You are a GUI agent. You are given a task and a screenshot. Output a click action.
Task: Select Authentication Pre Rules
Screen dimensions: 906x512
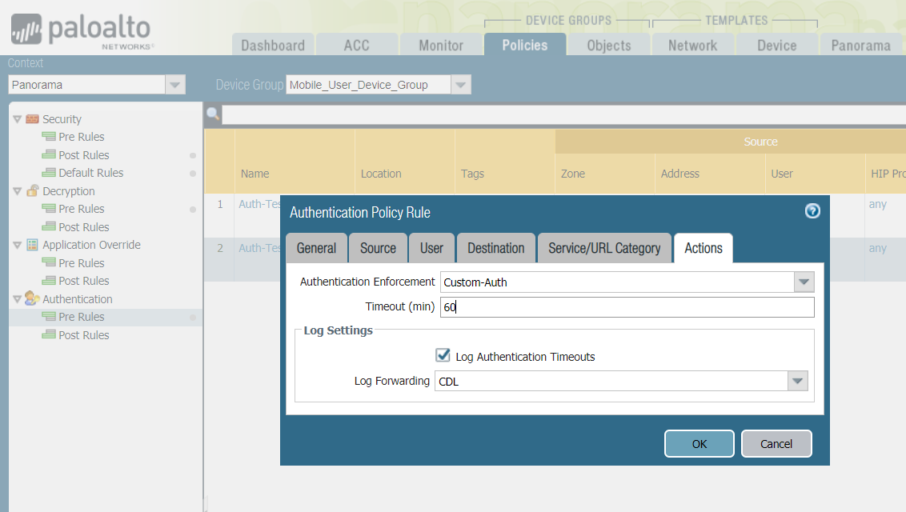(82, 316)
